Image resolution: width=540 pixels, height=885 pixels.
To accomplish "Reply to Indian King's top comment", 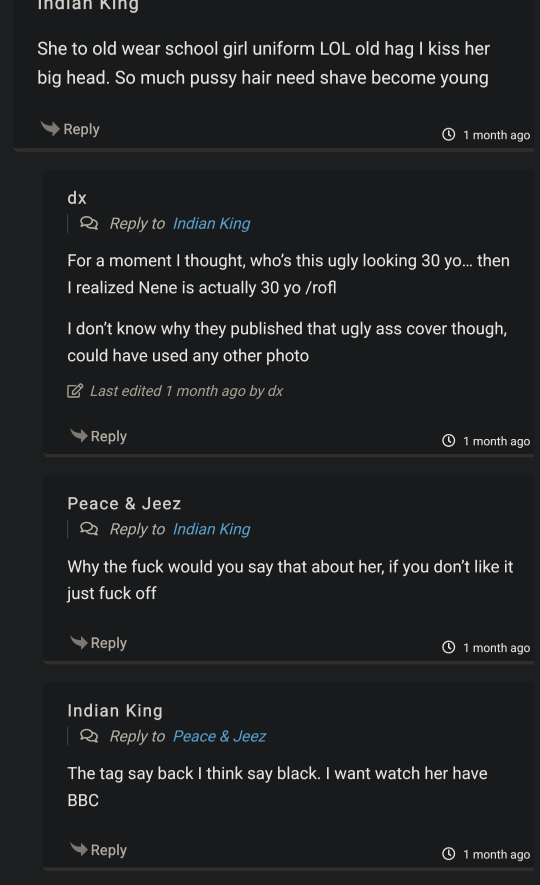I will 70,129.
